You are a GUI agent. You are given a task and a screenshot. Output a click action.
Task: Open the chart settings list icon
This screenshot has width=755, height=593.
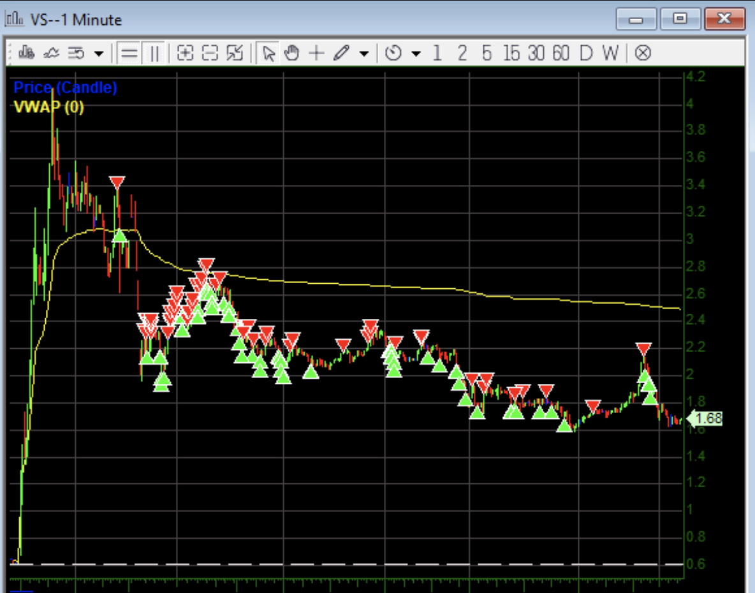coord(77,53)
